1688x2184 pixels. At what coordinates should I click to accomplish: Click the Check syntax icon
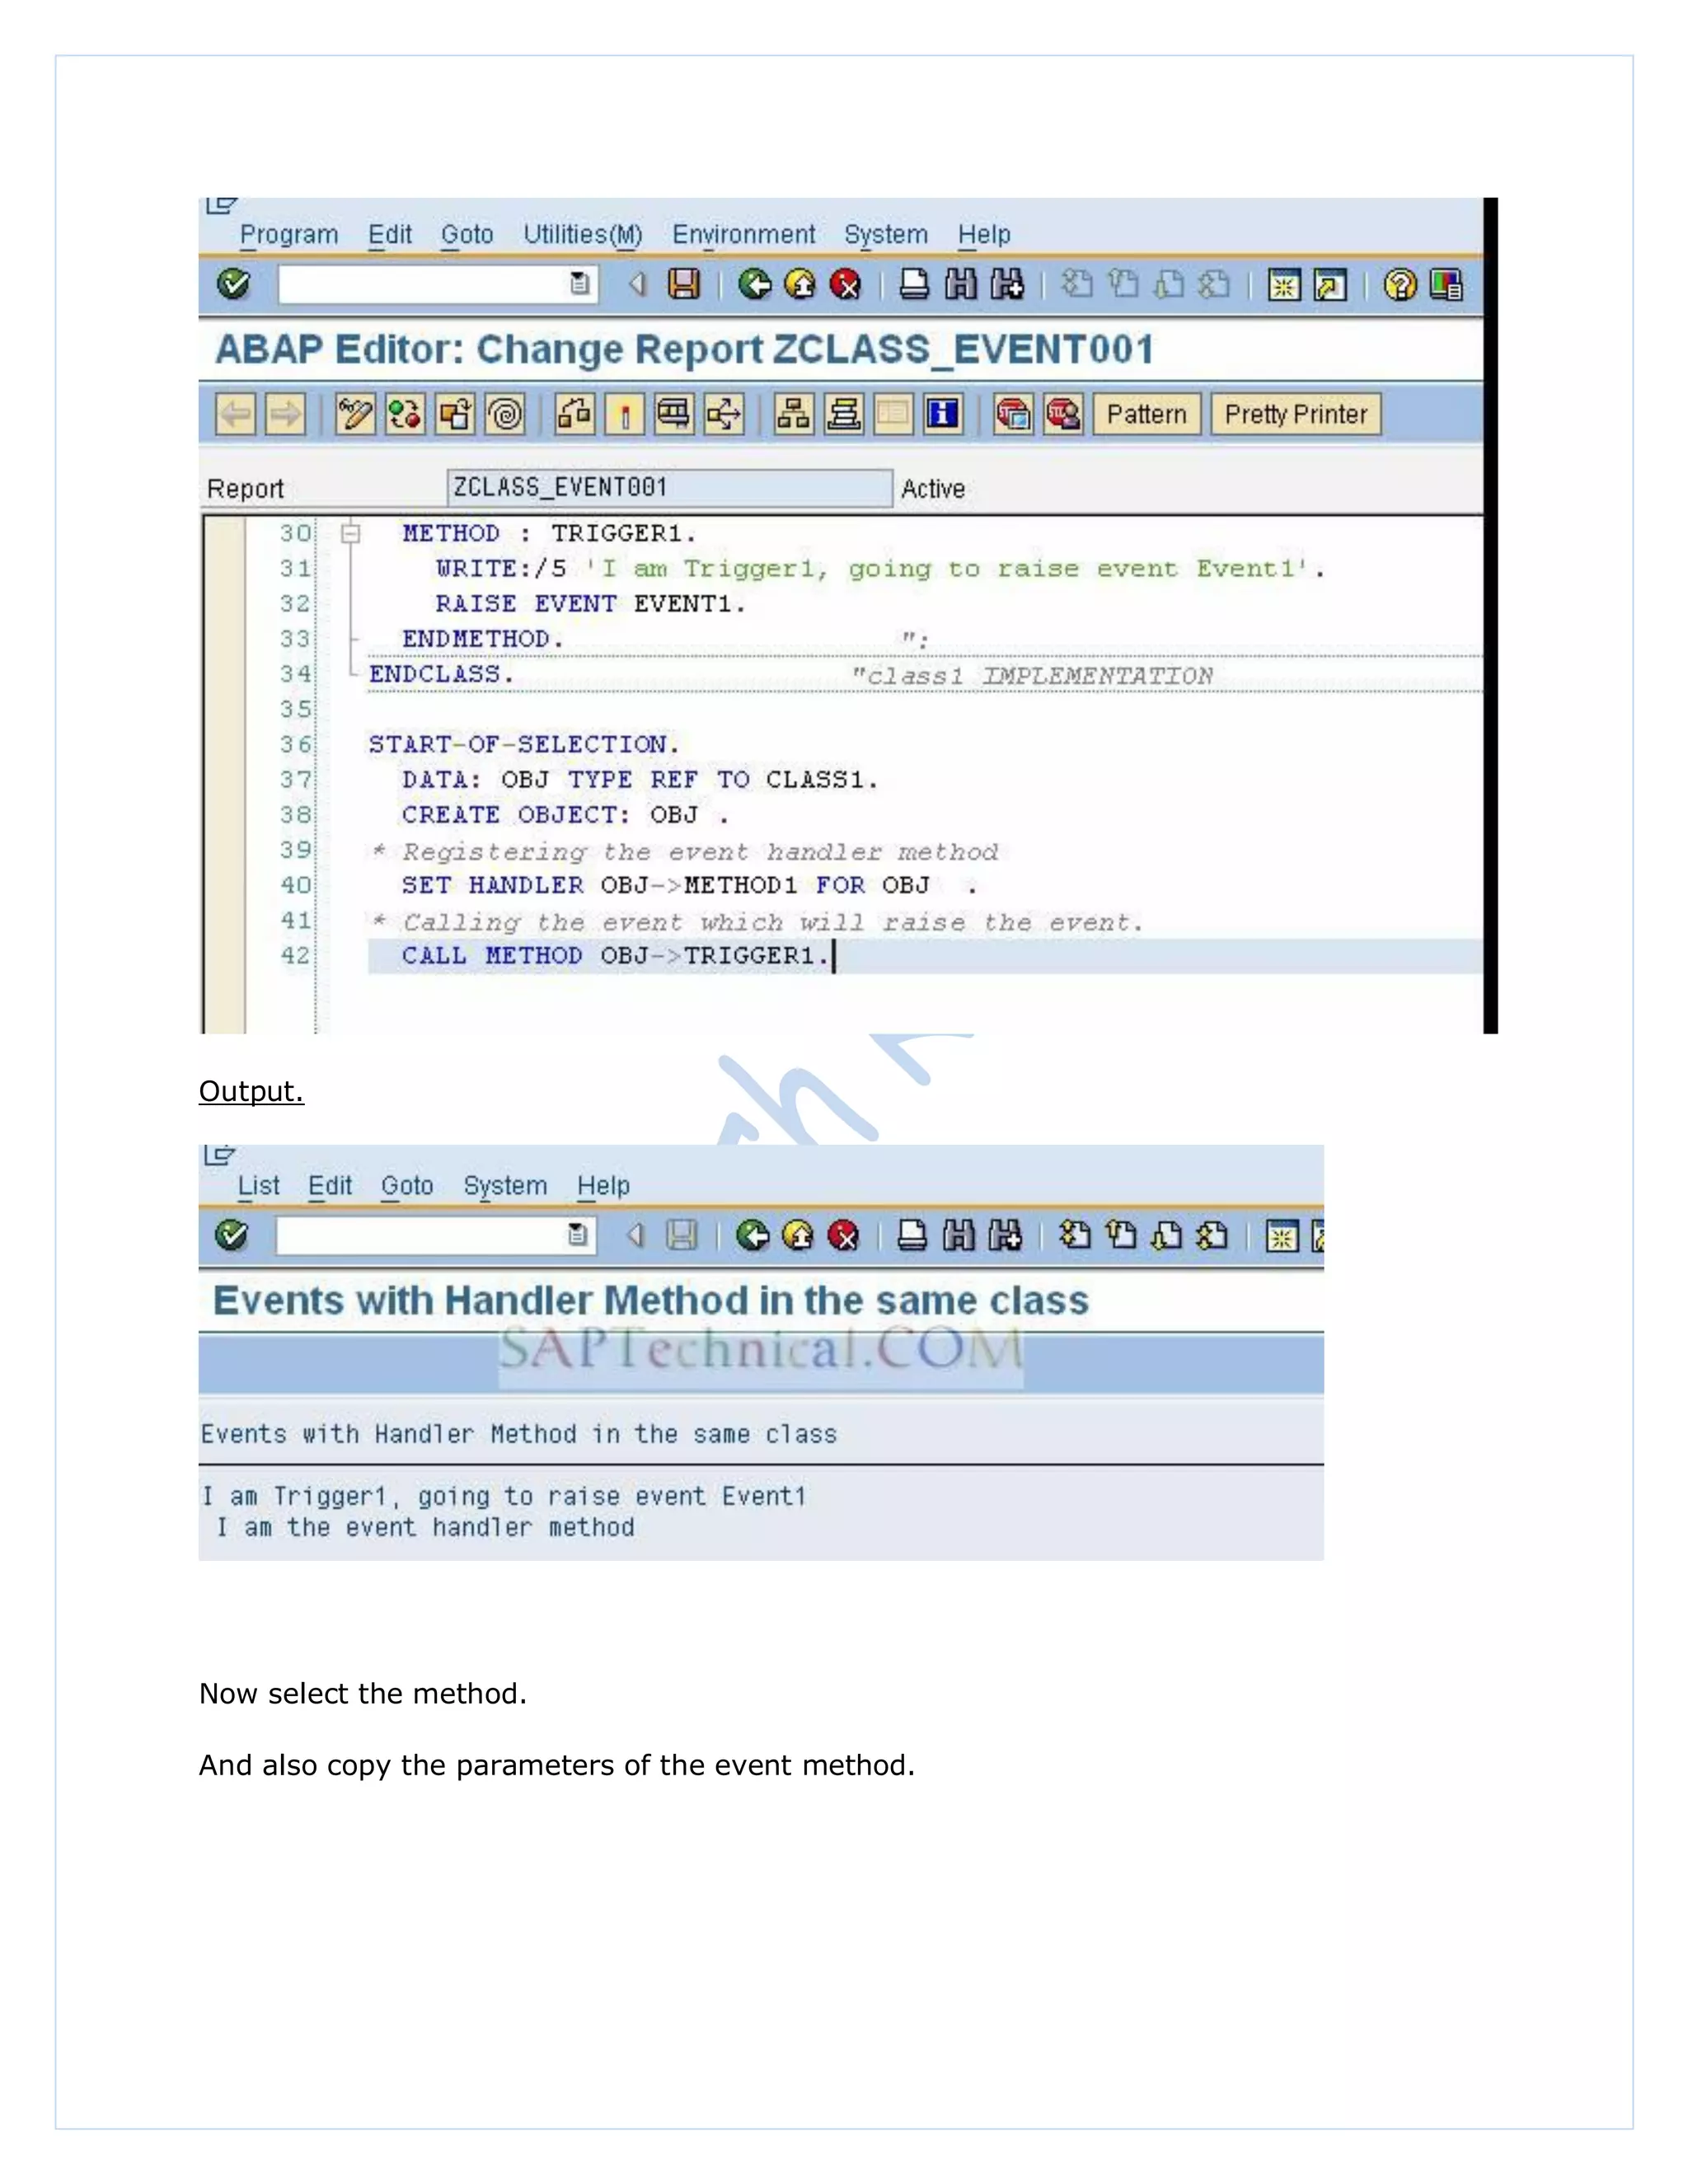pyautogui.click(x=575, y=414)
